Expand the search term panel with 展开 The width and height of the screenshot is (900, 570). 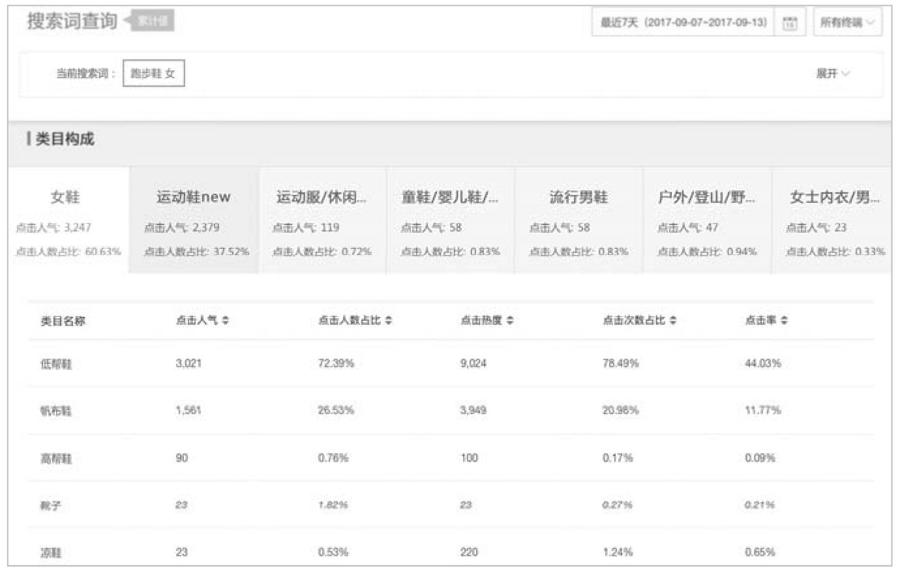point(832,74)
